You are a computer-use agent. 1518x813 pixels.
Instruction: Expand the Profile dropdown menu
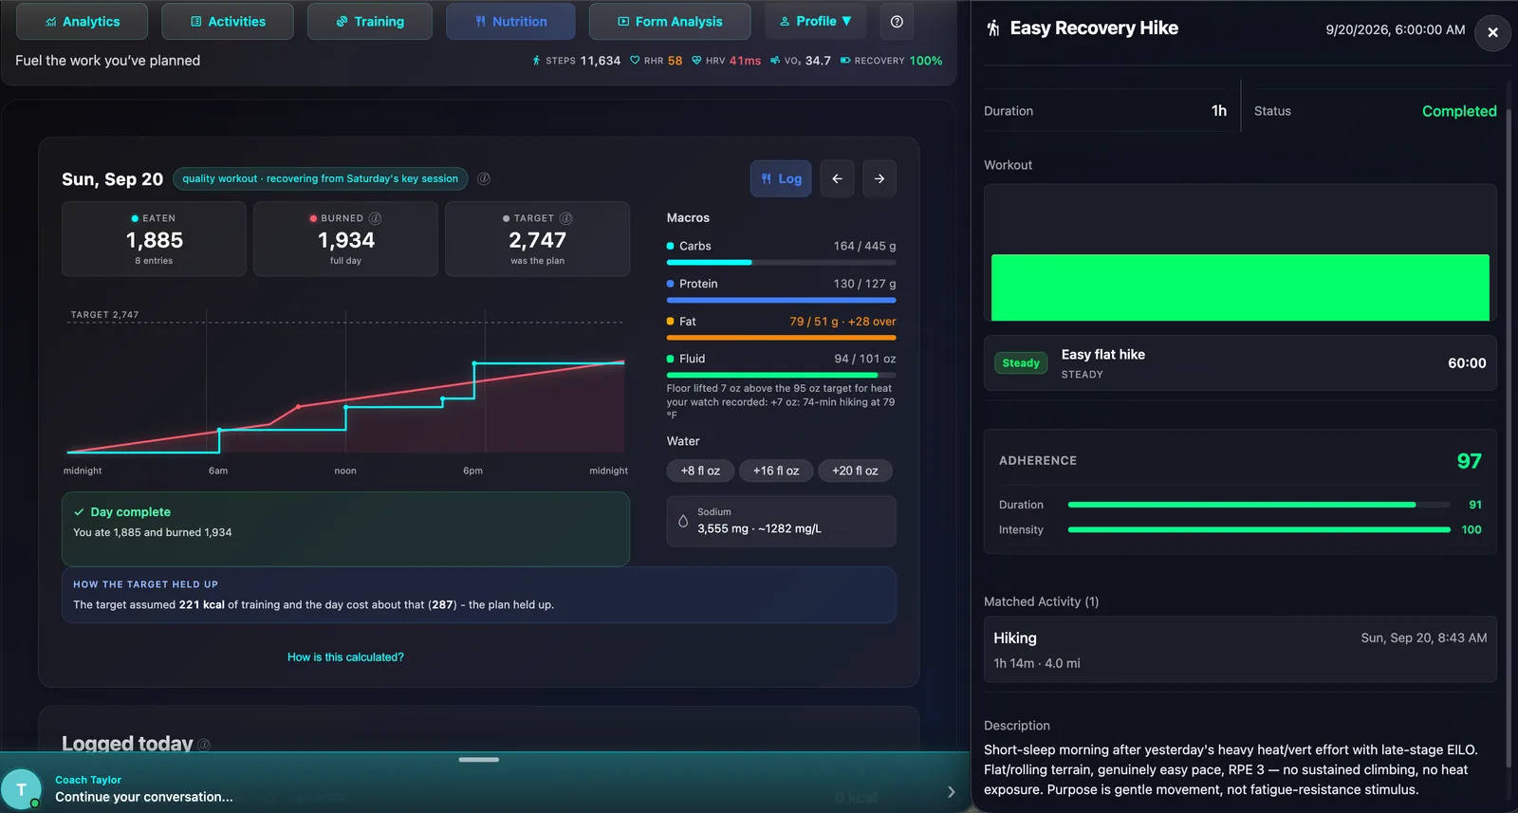point(815,21)
